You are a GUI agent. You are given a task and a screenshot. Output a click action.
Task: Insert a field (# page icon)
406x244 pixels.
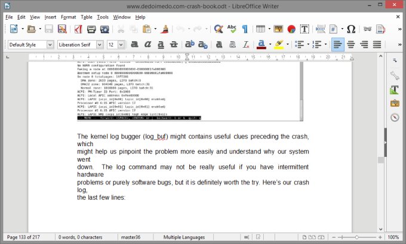pyautogui.click(x=334, y=29)
